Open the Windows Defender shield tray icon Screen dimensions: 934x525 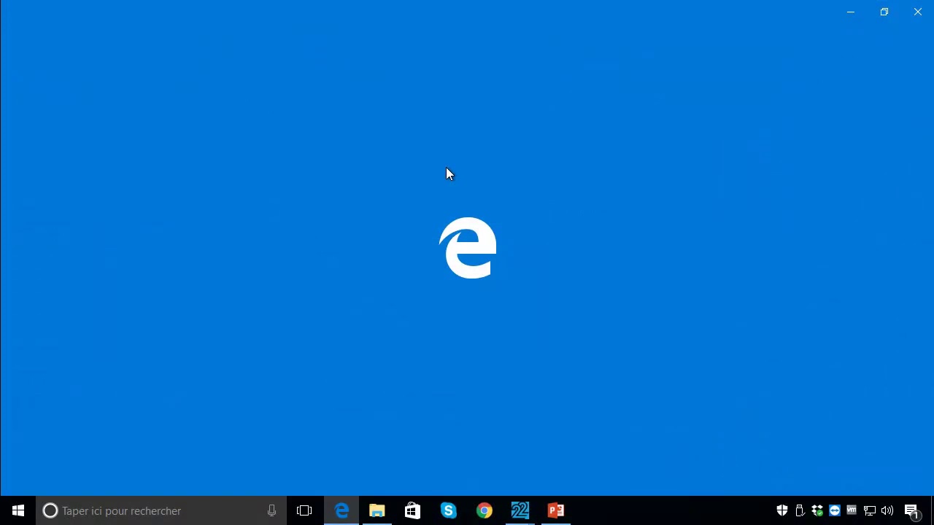click(x=782, y=510)
